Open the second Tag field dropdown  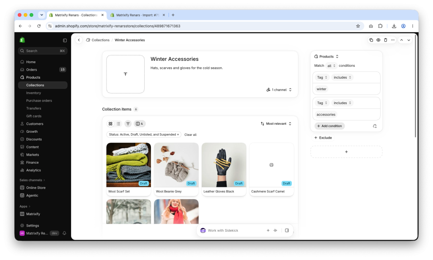(x=322, y=103)
